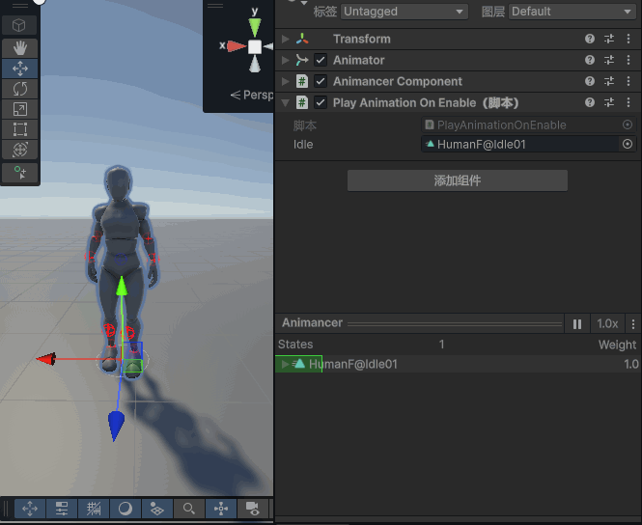Collapse the Play Animation On Enable script
Viewport: 642px width, 525px height.
click(286, 102)
